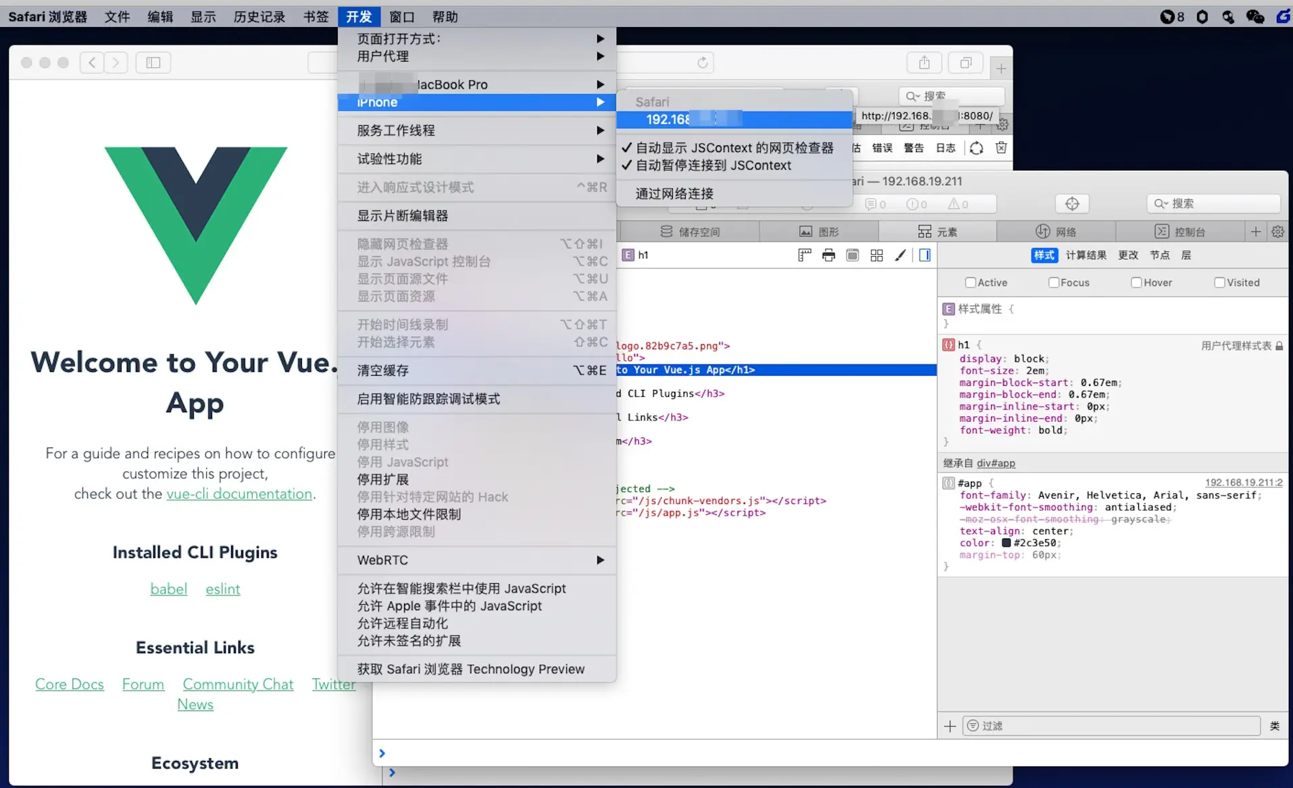Open the Community Chat link

[238, 685]
